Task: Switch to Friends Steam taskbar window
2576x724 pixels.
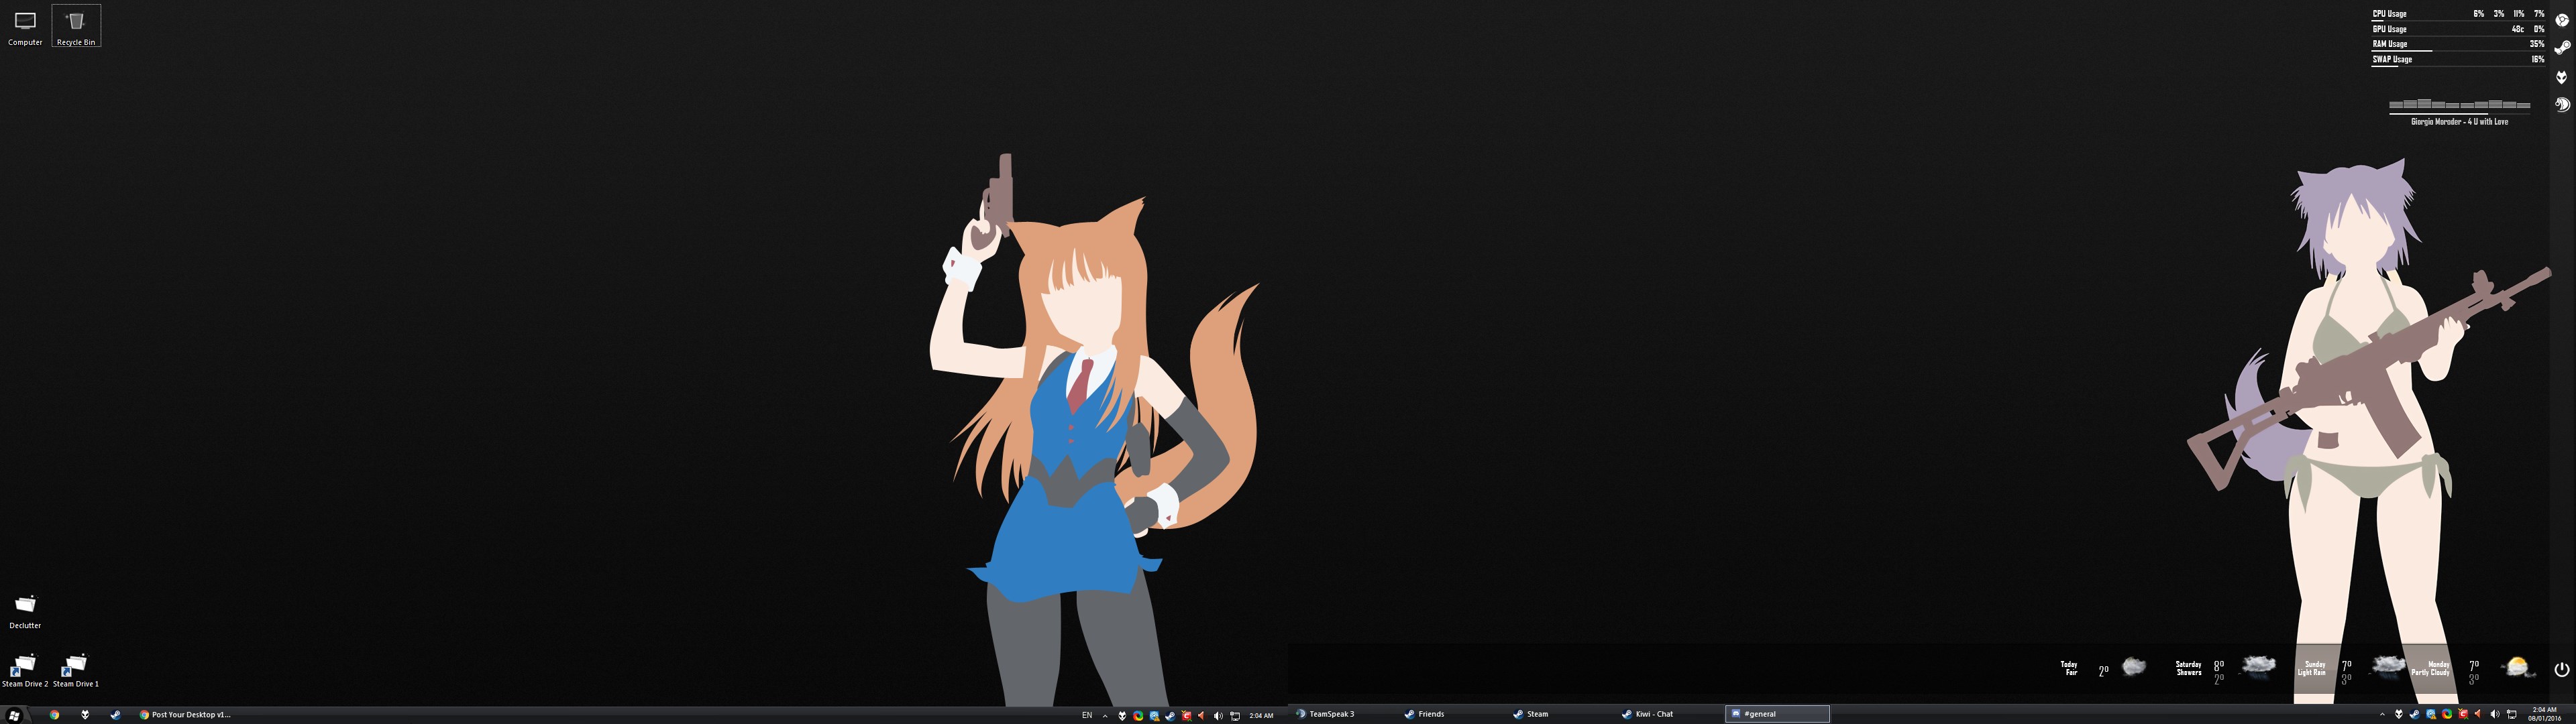Action: [1425, 714]
